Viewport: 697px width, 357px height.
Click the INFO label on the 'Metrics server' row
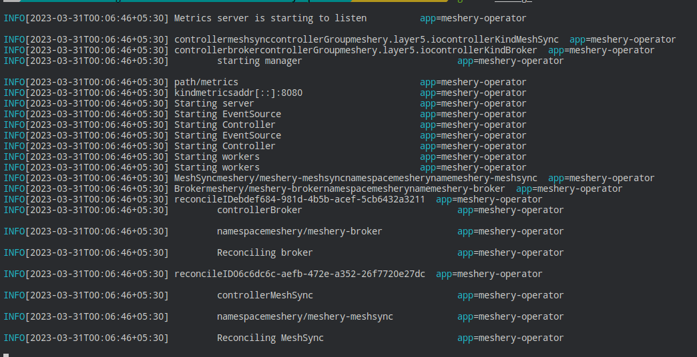14,18
